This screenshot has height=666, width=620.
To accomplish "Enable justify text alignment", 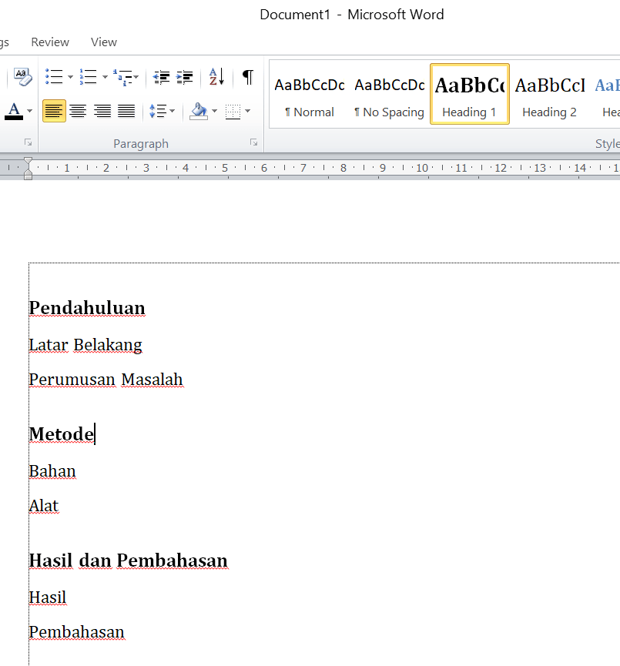I will point(126,112).
